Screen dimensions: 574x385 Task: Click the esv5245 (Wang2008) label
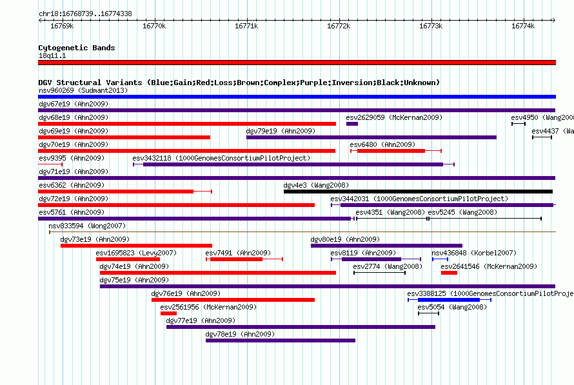tap(462, 212)
